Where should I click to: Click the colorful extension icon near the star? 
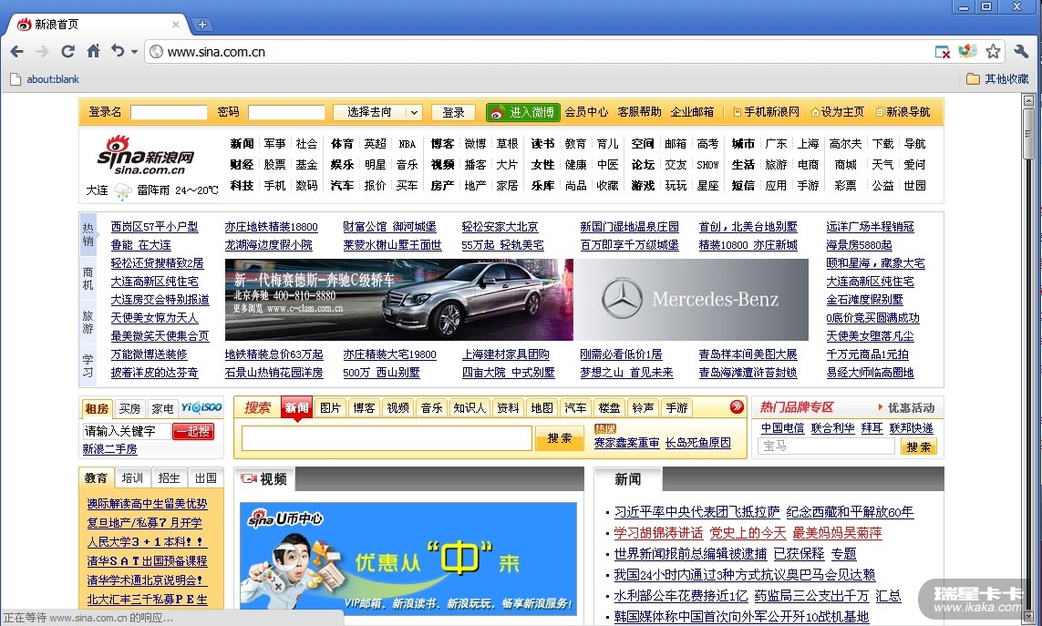pos(967,51)
